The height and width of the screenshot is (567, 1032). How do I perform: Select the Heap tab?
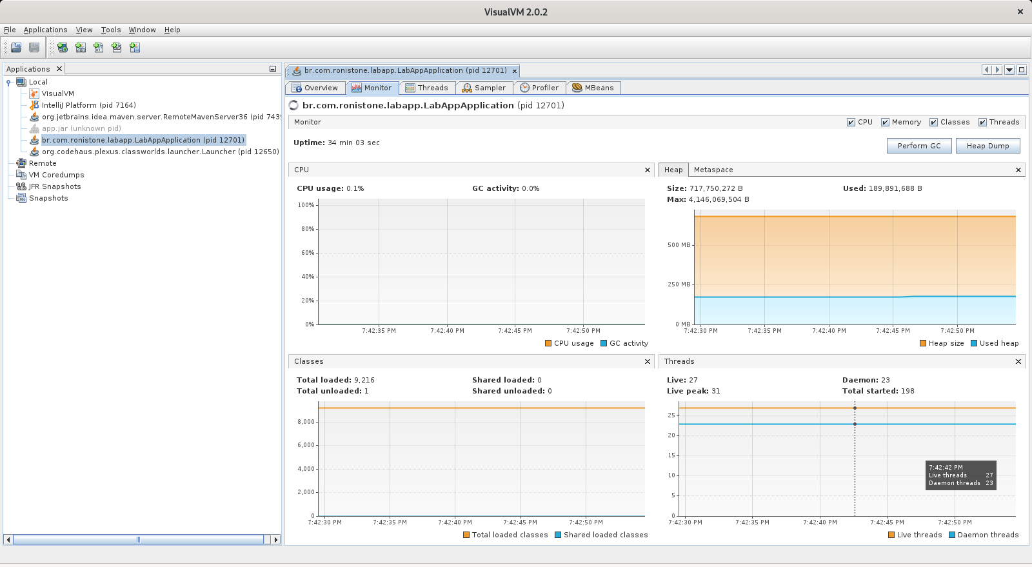(x=673, y=170)
